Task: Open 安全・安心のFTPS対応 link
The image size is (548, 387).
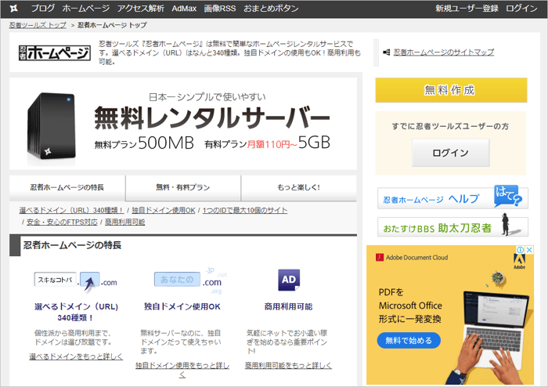Action: [62, 222]
